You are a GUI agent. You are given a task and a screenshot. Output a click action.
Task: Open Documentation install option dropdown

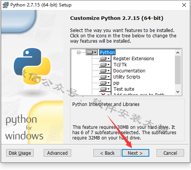tap(105, 71)
